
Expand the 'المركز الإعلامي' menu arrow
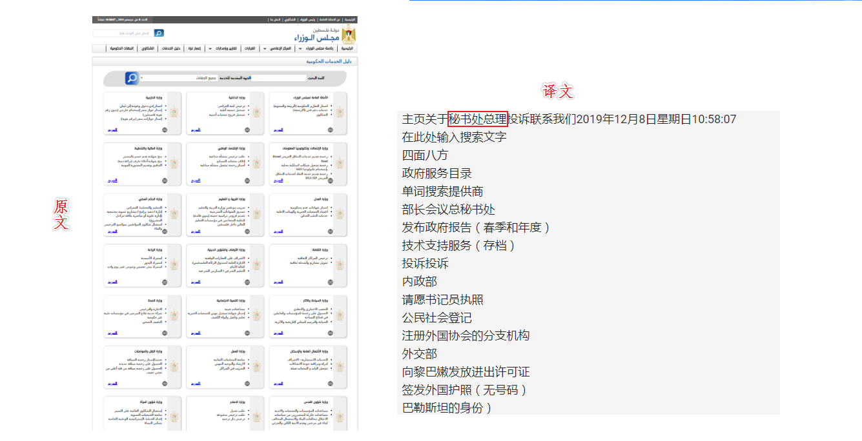click(x=265, y=49)
